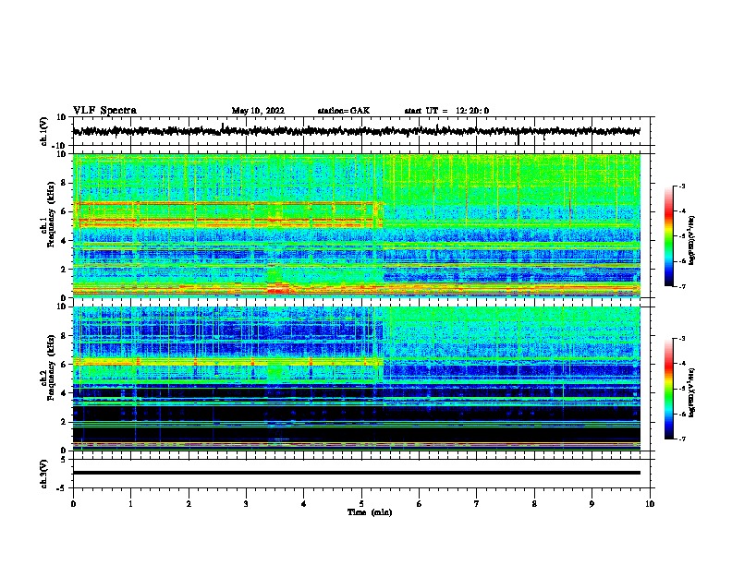The height and width of the screenshot is (565, 732).
Task: Click time-axis tick label 10
Action: point(650,504)
